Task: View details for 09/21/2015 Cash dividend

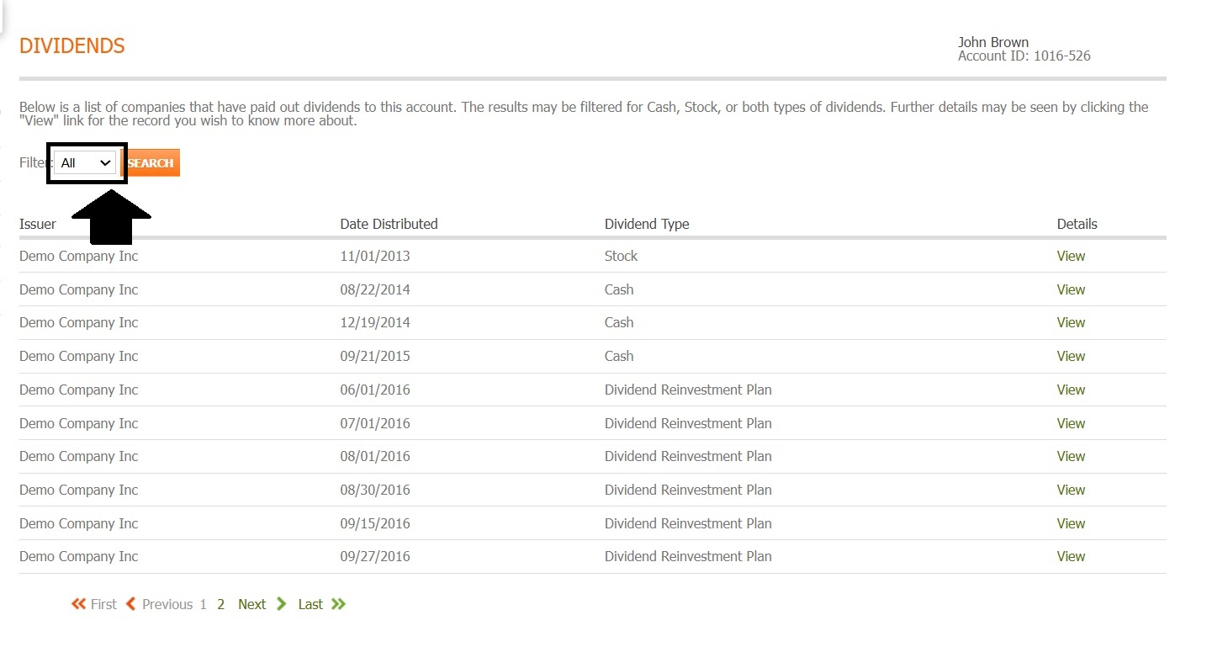Action: (1071, 357)
